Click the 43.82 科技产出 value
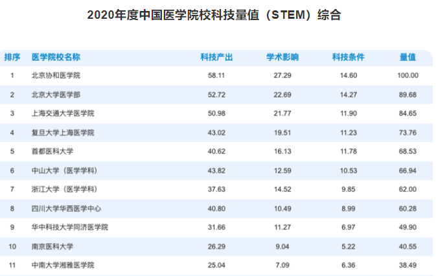436x276 pixels. point(216,170)
